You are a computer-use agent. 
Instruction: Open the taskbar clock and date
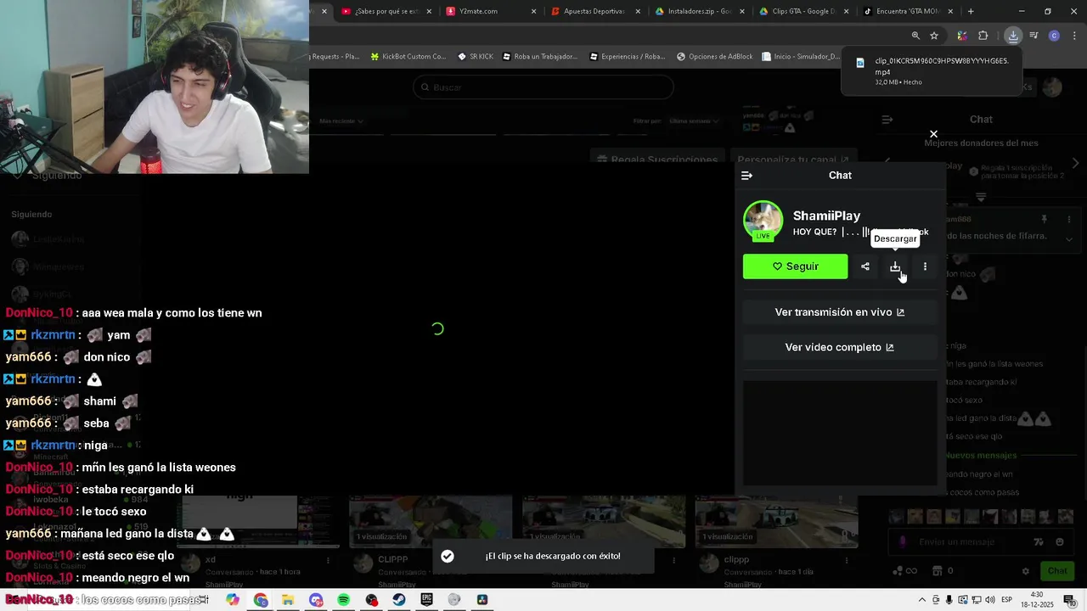(x=1038, y=600)
